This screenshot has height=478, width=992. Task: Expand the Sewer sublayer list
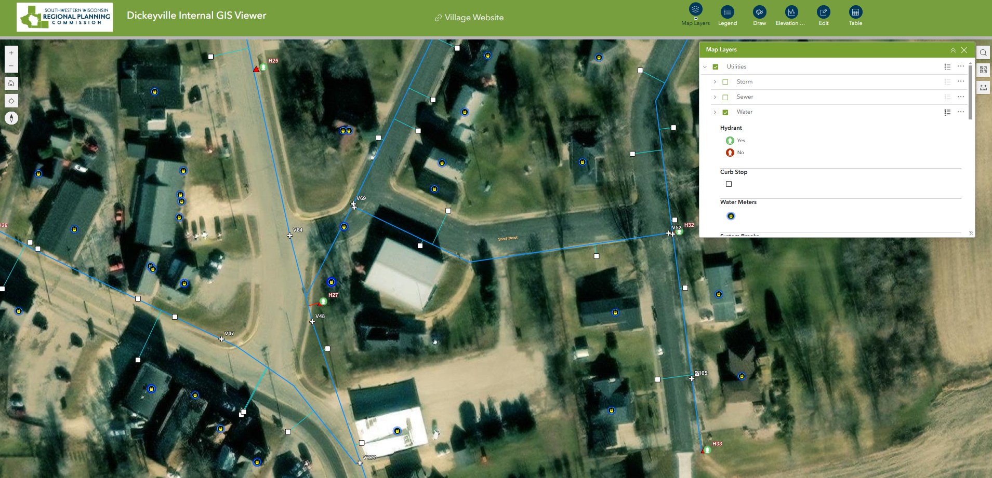click(x=715, y=97)
